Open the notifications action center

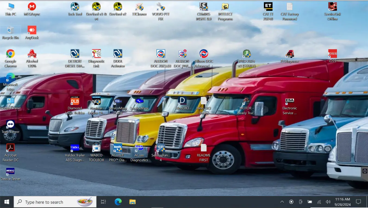click(358, 202)
